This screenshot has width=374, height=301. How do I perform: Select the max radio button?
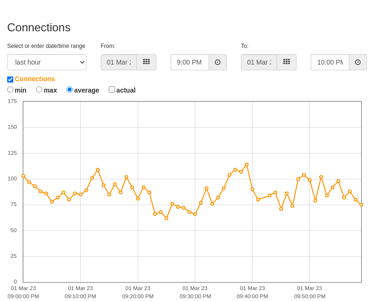pos(39,90)
